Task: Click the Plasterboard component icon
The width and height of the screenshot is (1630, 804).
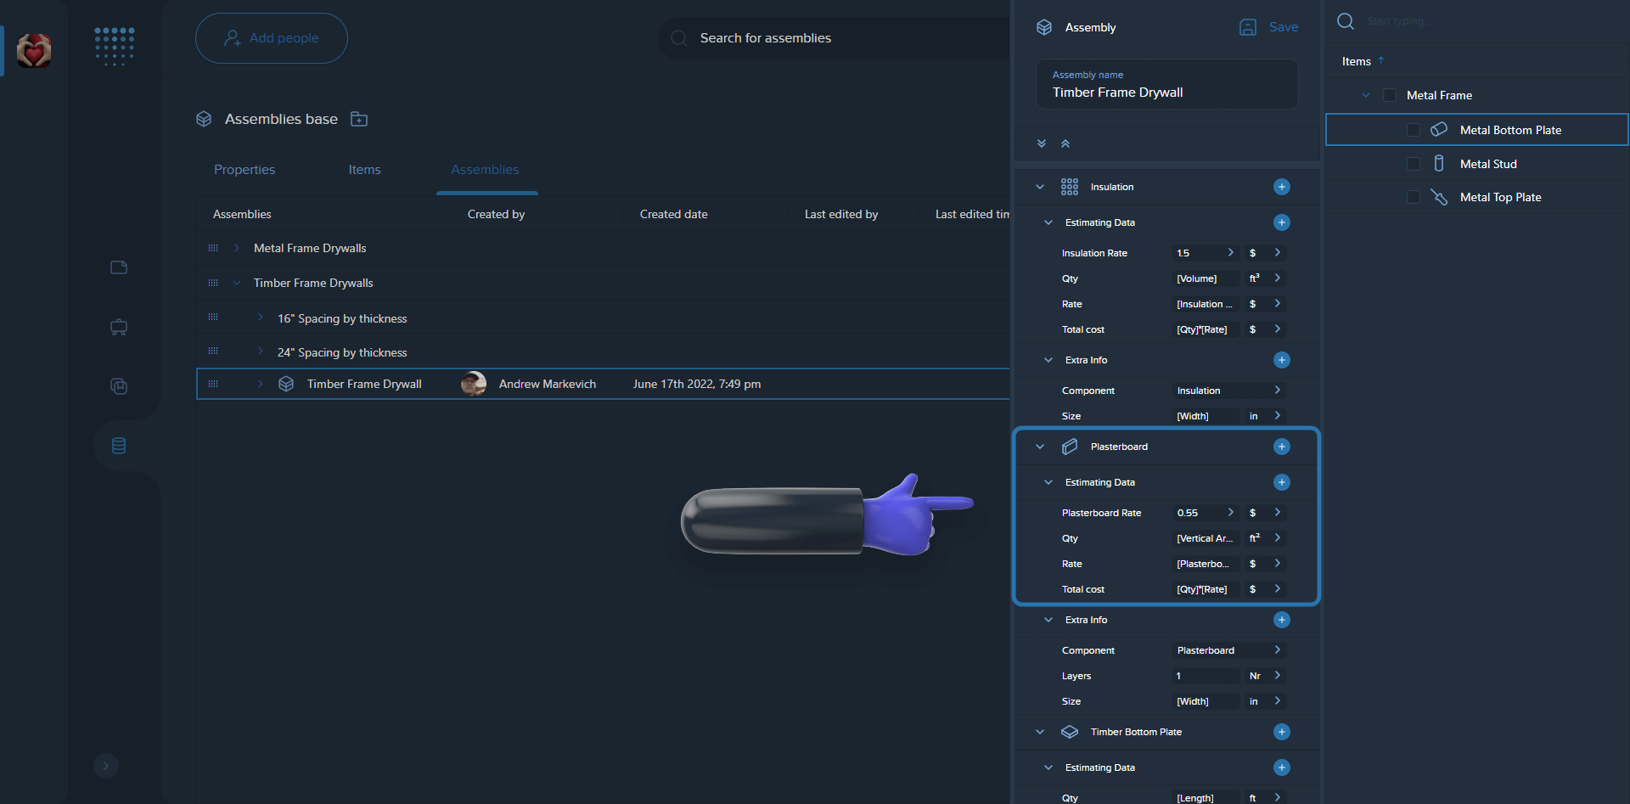Action: (1070, 447)
